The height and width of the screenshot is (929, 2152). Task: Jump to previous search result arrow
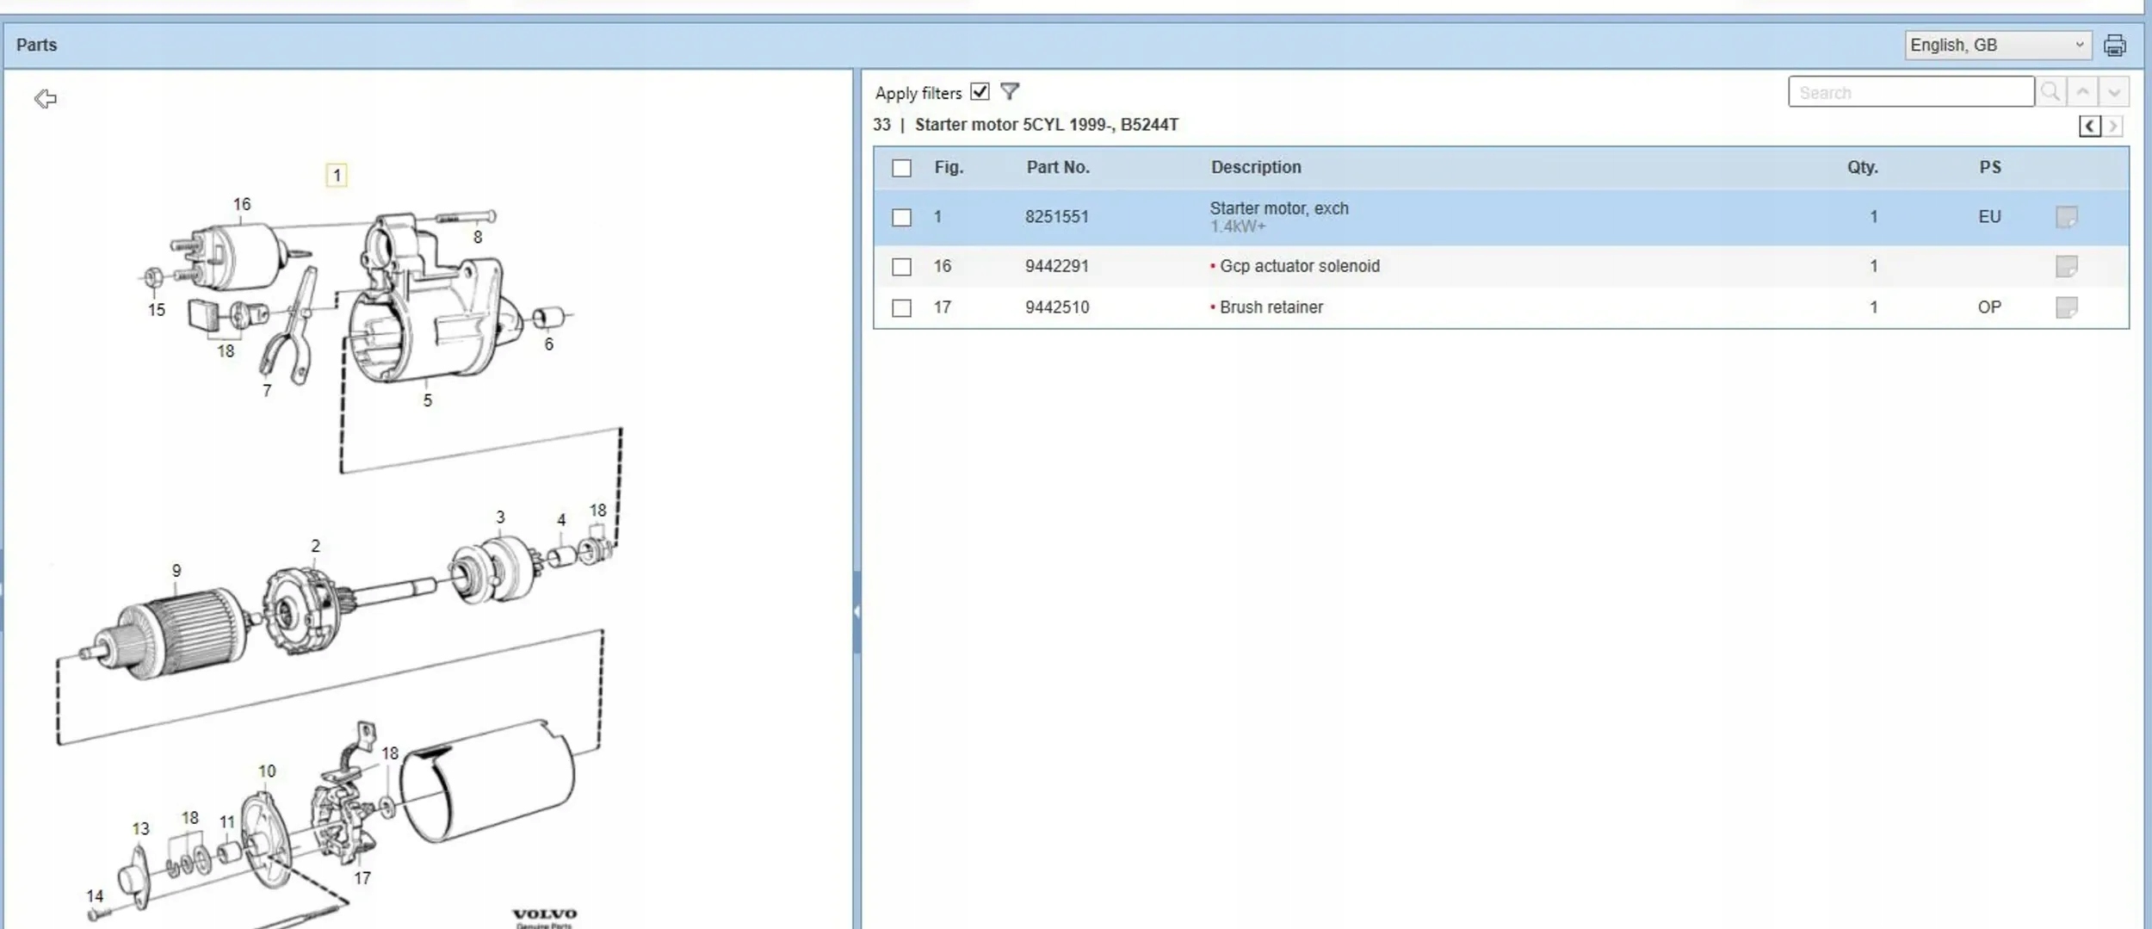pos(2082,92)
